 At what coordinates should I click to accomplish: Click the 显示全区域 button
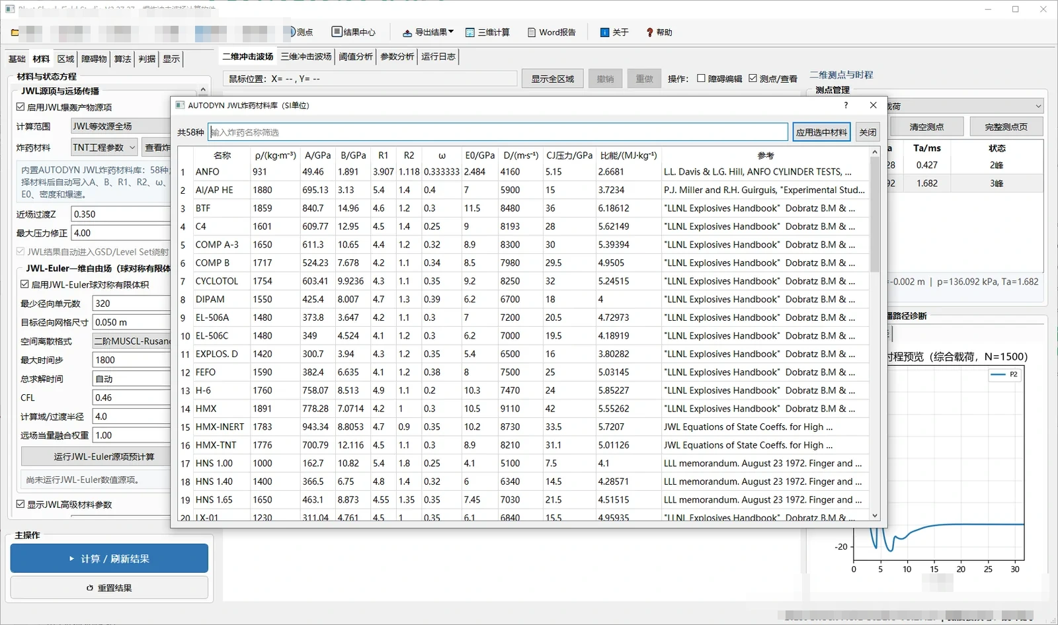pyautogui.click(x=553, y=79)
